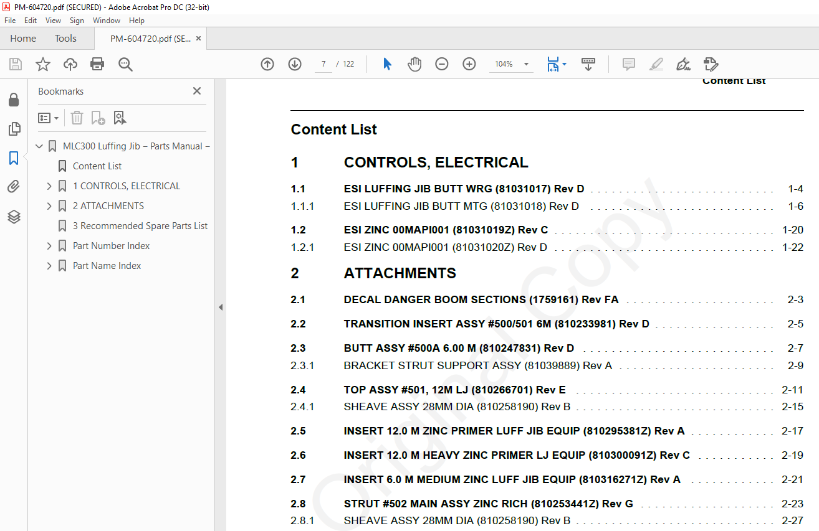The height and width of the screenshot is (531, 819).
Task: Open the Edit menu
Action: point(31,21)
